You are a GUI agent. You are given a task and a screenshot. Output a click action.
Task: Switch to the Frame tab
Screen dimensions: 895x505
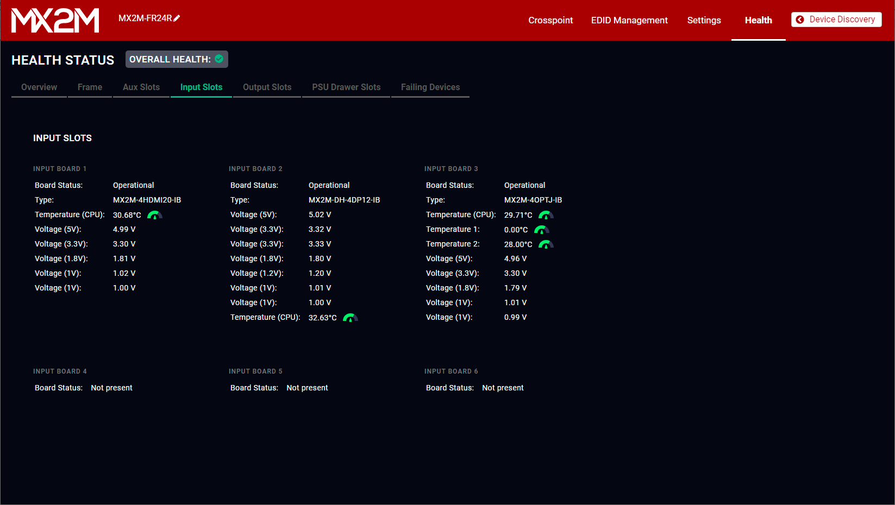click(x=90, y=87)
